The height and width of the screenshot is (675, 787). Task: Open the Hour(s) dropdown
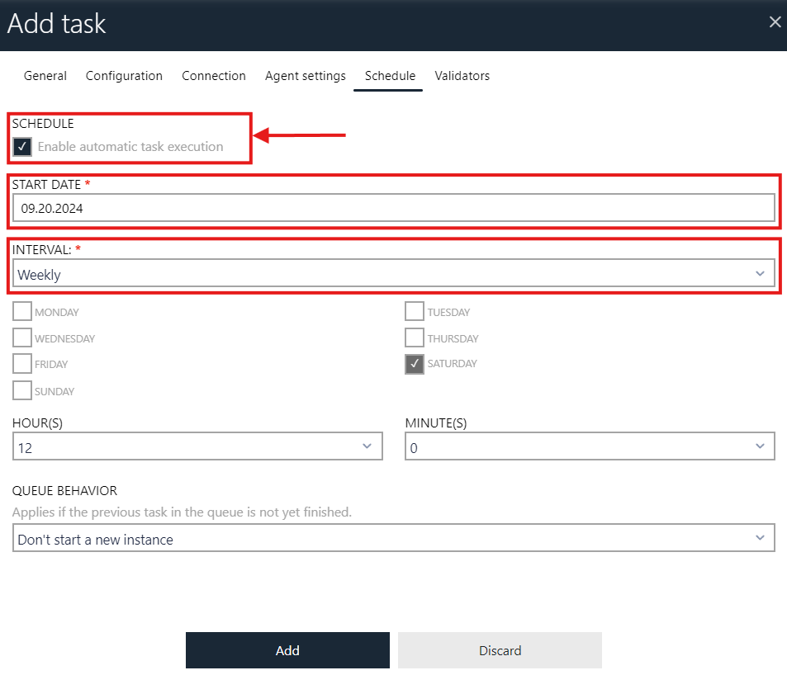(x=367, y=446)
